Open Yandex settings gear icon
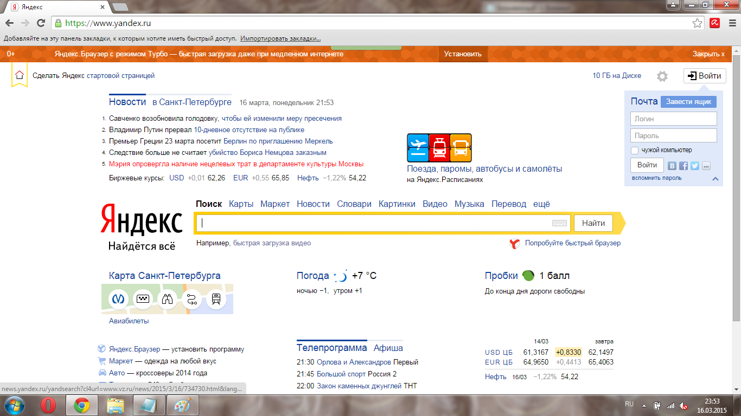The image size is (741, 416). [x=662, y=76]
